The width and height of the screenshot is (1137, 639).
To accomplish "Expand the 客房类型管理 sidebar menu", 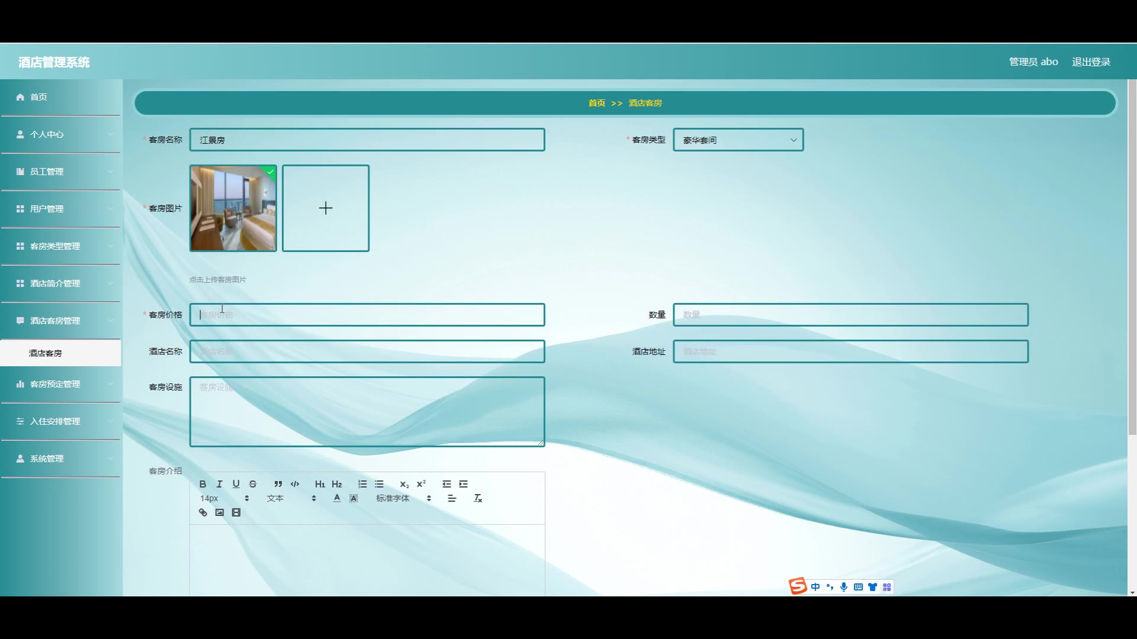I will (x=60, y=246).
